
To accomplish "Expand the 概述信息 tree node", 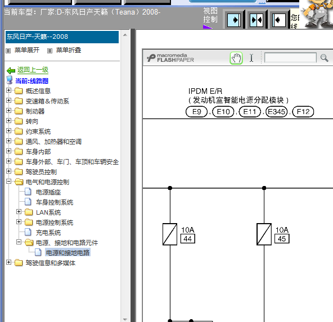I will (x=8, y=90).
